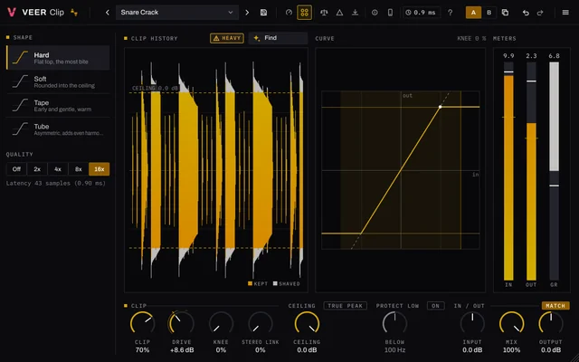This screenshot has width=579, height=362.
Task: Switch to state A
Action: click(x=473, y=13)
